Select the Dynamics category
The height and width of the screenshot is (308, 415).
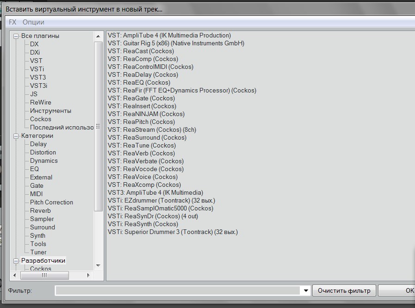coord(43,161)
